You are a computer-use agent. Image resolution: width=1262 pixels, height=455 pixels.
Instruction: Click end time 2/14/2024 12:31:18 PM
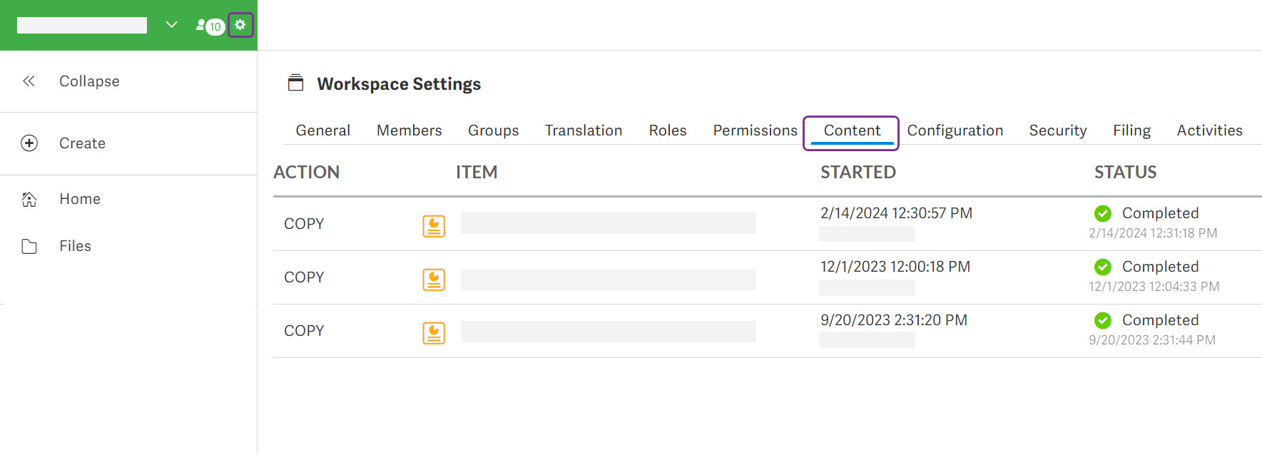1153,233
